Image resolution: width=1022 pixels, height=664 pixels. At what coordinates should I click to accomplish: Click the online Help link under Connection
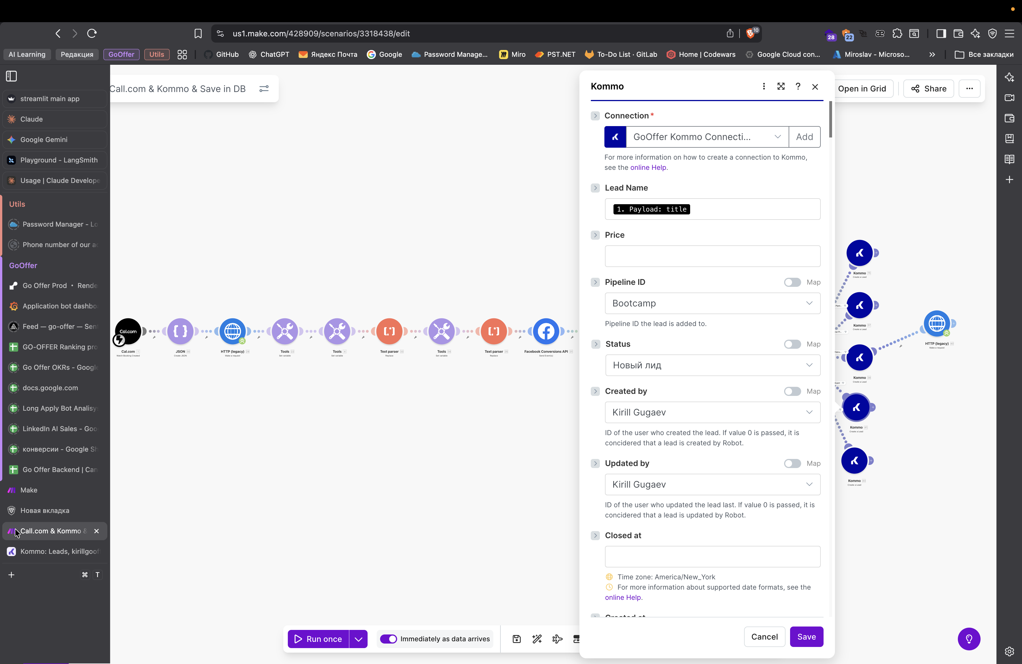click(x=648, y=168)
